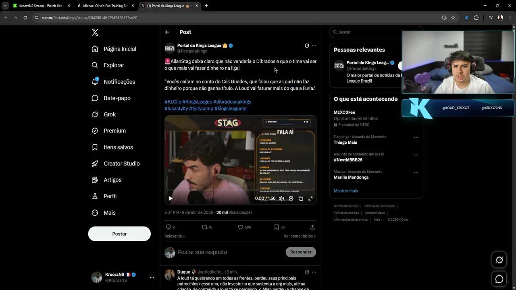Open more options on Duque reply
This screenshot has height=290, width=516.
[x=314, y=272]
